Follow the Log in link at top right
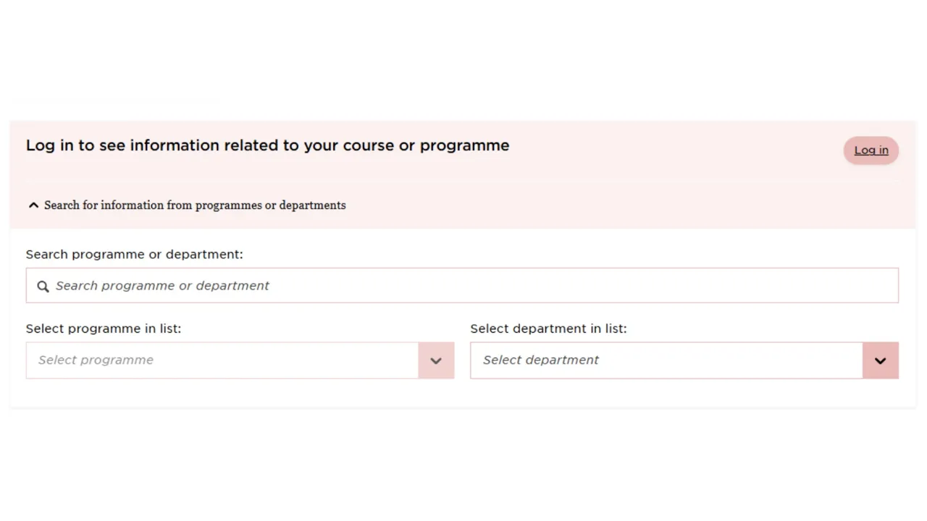 click(871, 150)
